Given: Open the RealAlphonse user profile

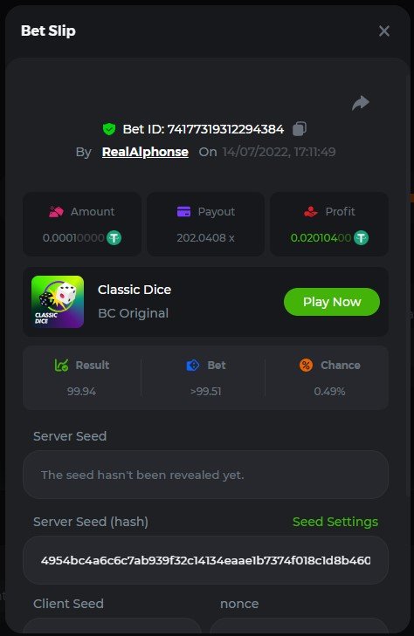Looking at the screenshot, I should pyautogui.click(x=145, y=152).
